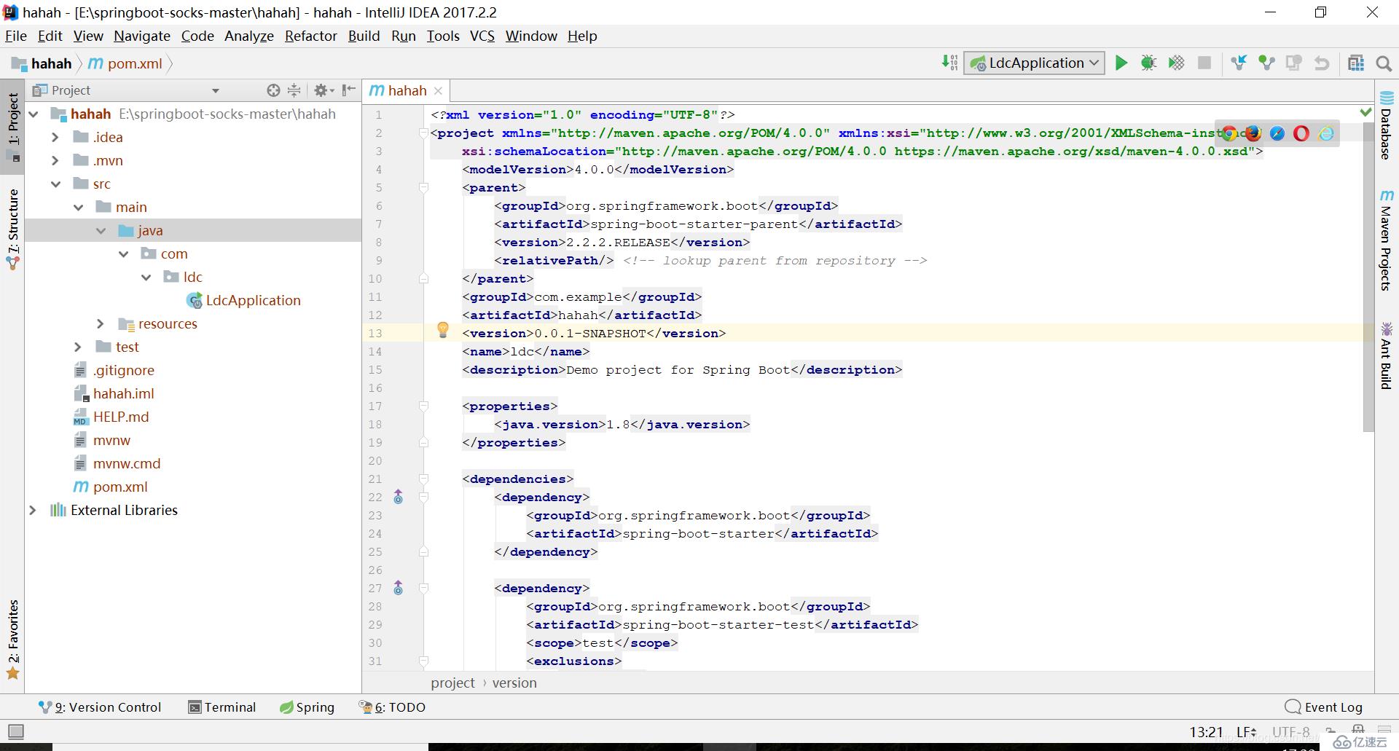
Task: Open pom.xml in Opera browser icon
Action: click(x=1301, y=133)
